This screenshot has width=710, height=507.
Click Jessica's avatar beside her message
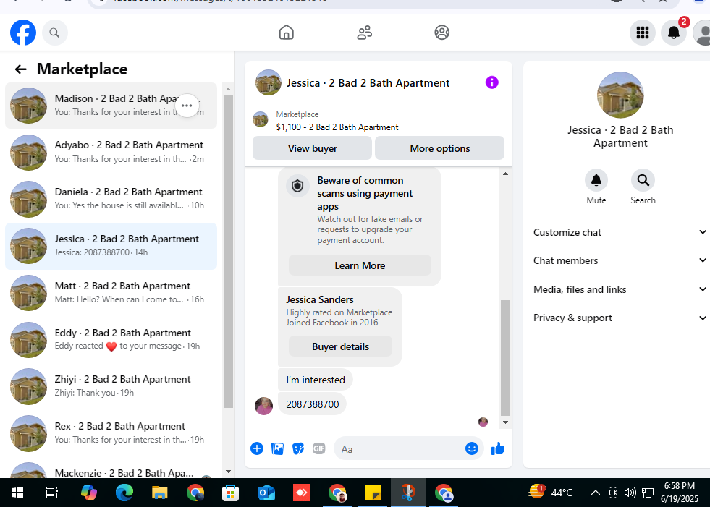263,406
